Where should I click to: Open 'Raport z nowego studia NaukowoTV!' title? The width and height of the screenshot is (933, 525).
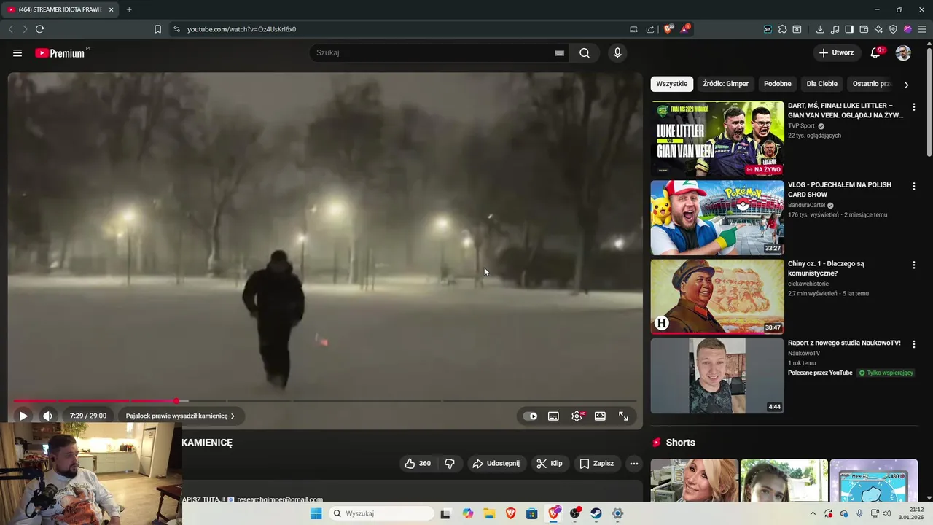[x=844, y=343]
